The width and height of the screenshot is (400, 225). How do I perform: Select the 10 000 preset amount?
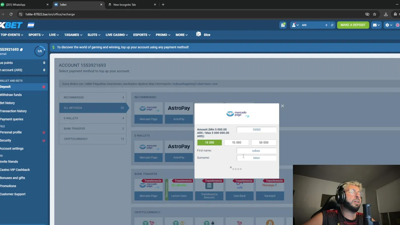pos(209,142)
